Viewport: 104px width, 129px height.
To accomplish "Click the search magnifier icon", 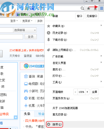I will tap(82, 8).
